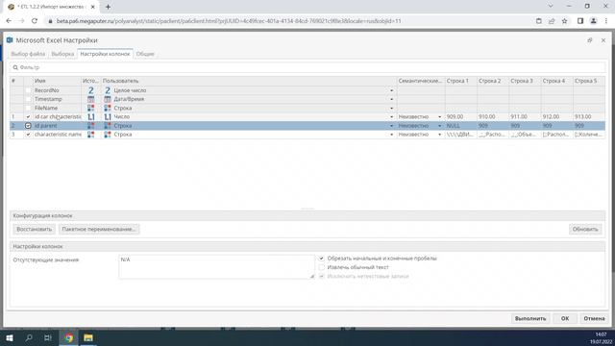Open user type dropdown for id car characteristic
Screen dimensions: 615x346
click(391, 117)
